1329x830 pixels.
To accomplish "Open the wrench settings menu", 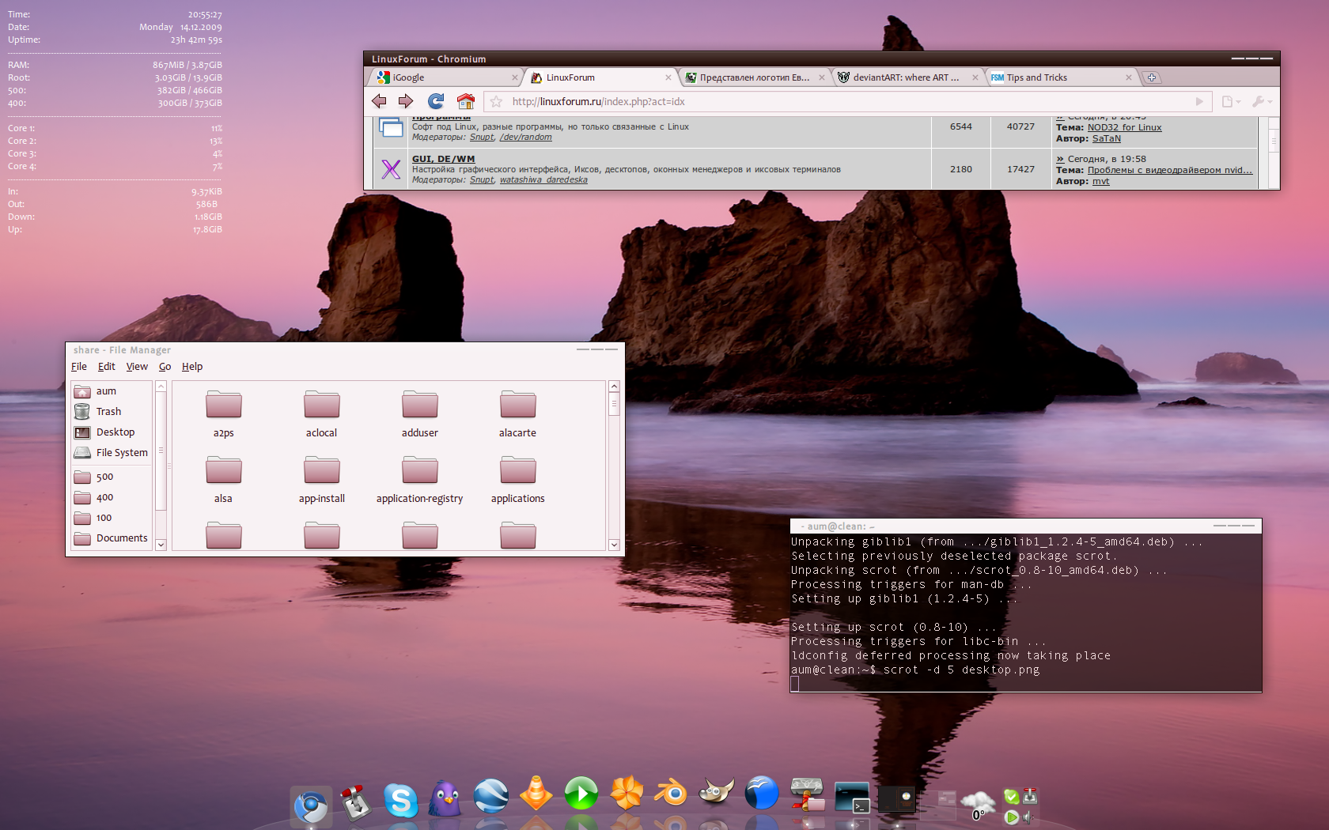I will (x=1261, y=101).
